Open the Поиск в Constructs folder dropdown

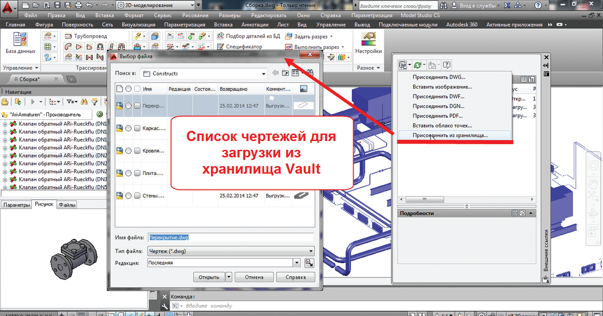pos(264,73)
